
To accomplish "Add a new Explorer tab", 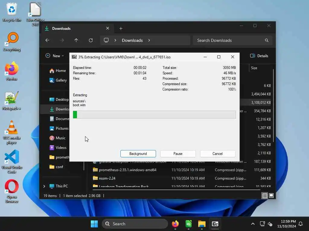I will tap(121, 29).
